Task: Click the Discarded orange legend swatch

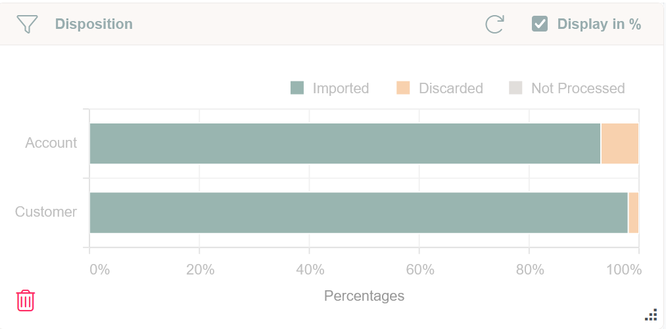Action: click(403, 88)
